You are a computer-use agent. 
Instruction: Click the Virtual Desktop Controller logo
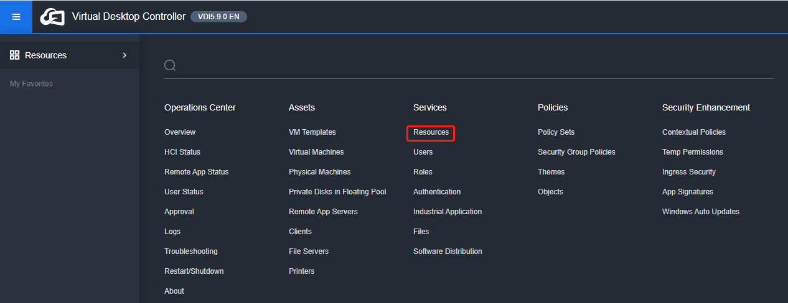(53, 17)
